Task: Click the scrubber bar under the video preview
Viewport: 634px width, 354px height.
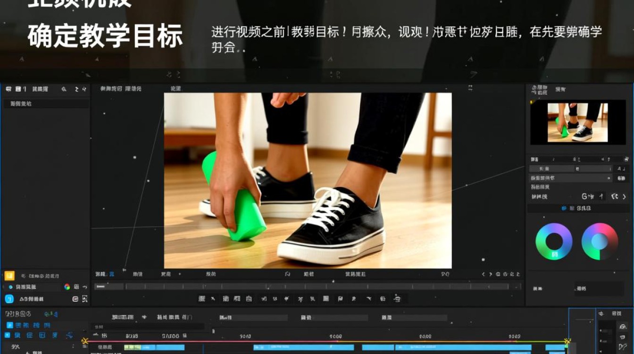Action: pos(308,286)
